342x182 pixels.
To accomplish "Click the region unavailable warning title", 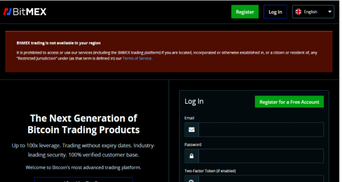I will click(x=58, y=43).
